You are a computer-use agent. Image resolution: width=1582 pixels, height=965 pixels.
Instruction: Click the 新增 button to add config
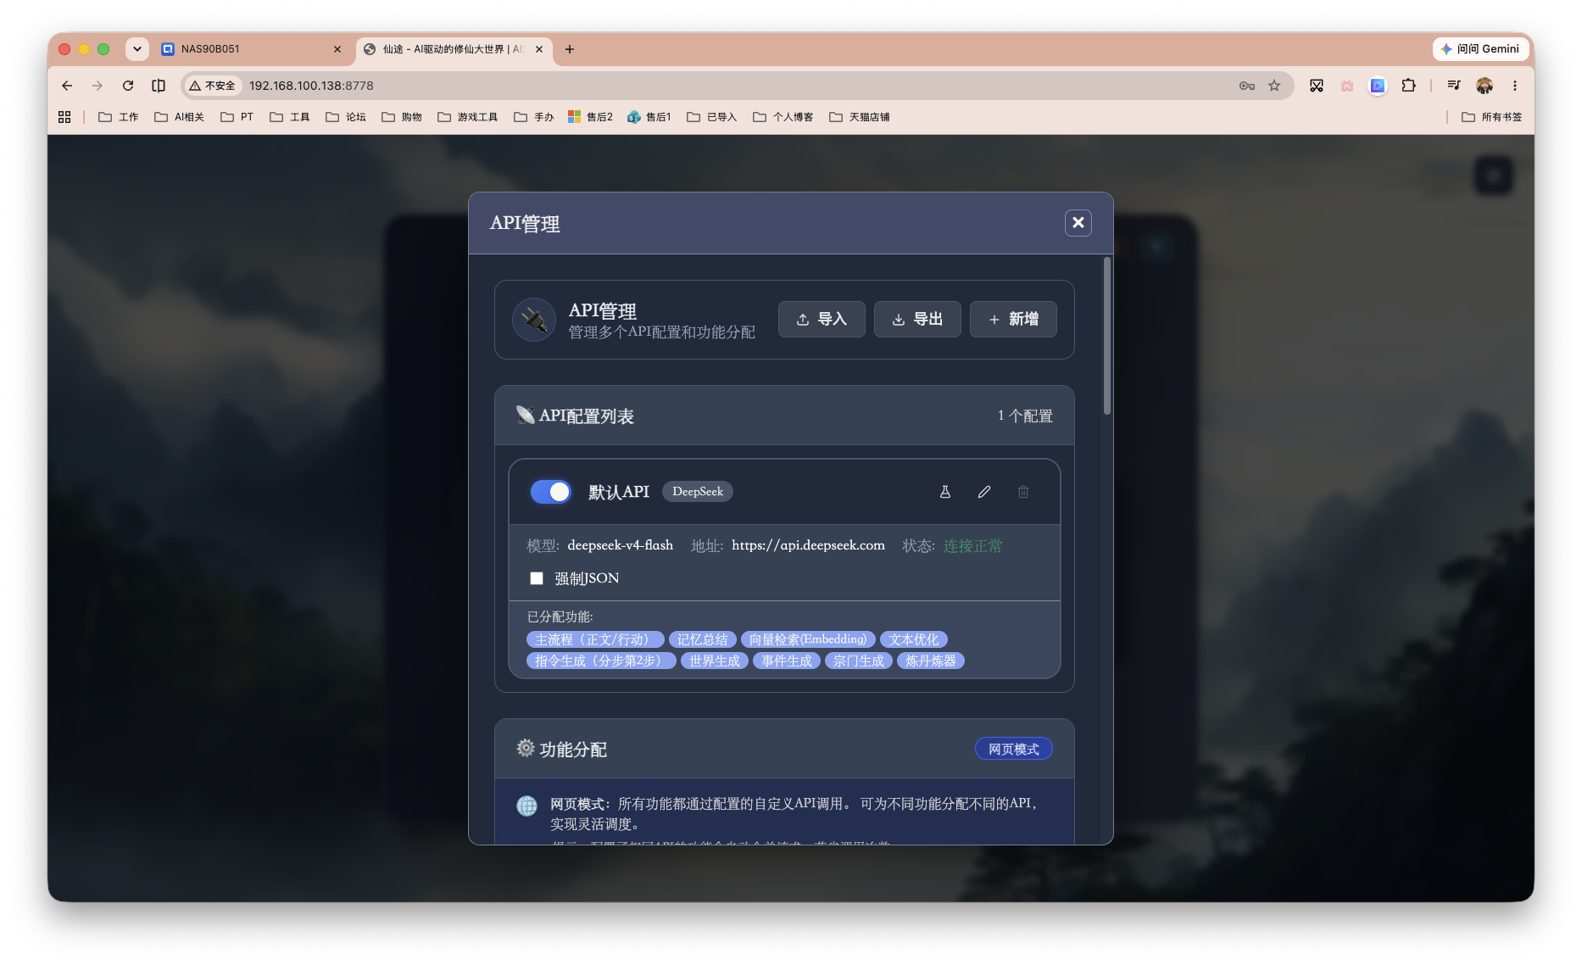1013,319
